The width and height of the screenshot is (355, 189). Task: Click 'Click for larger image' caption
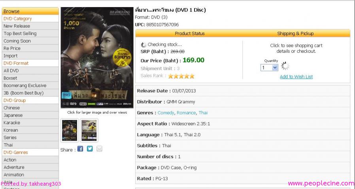tap(97, 112)
